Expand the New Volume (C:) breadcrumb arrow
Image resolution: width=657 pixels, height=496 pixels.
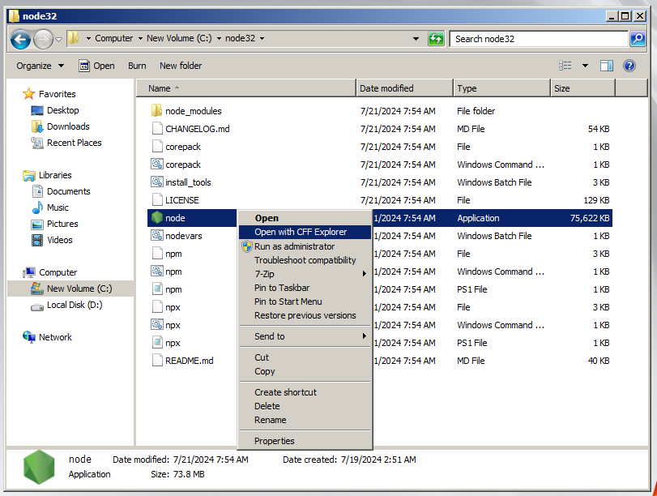coord(219,38)
